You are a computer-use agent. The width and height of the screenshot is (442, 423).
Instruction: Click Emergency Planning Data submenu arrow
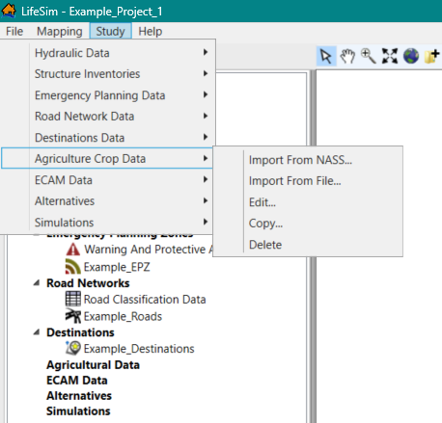pos(206,94)
